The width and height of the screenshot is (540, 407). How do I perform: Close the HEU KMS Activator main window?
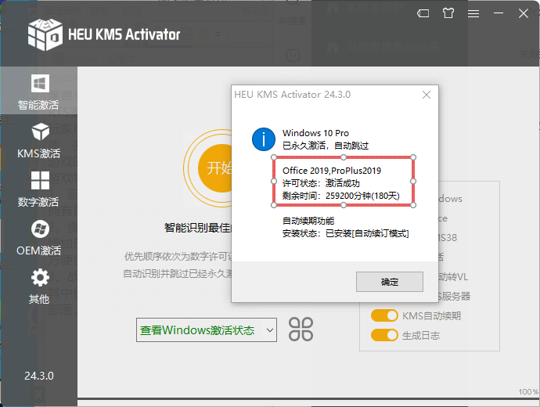click(x=524, y=13)
